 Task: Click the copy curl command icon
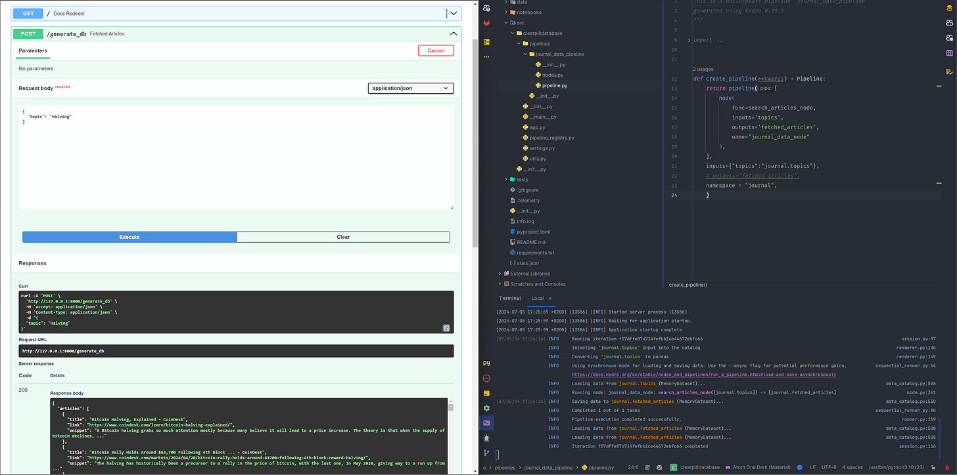pyautogui.click(x=446, y=328)
